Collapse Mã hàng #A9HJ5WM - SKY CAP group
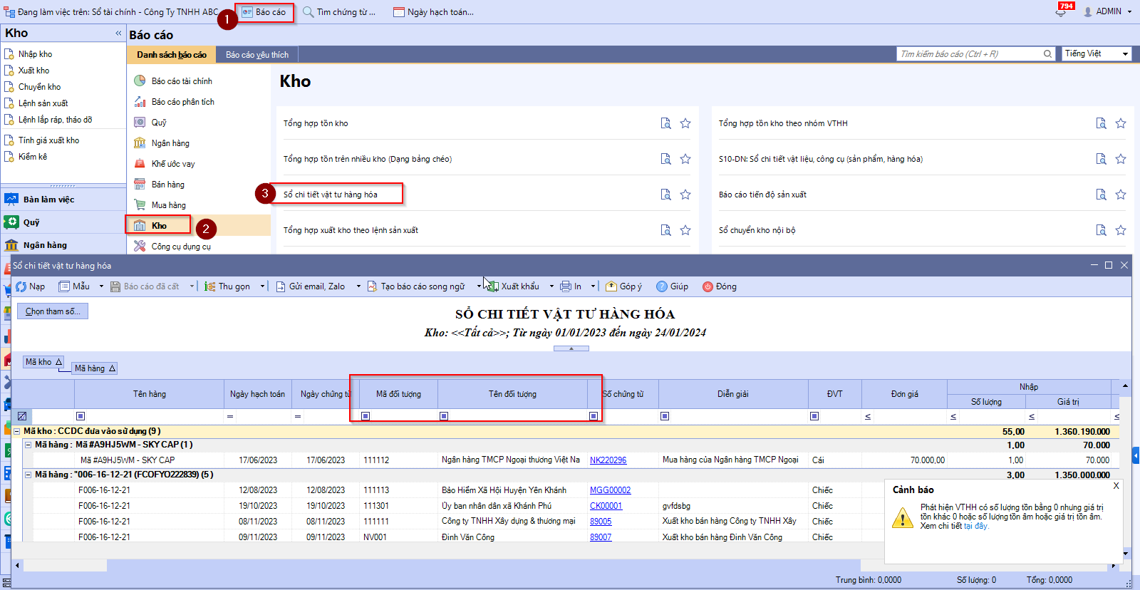The height and width of the screenshot is (590, 1140). click(28, 445)
